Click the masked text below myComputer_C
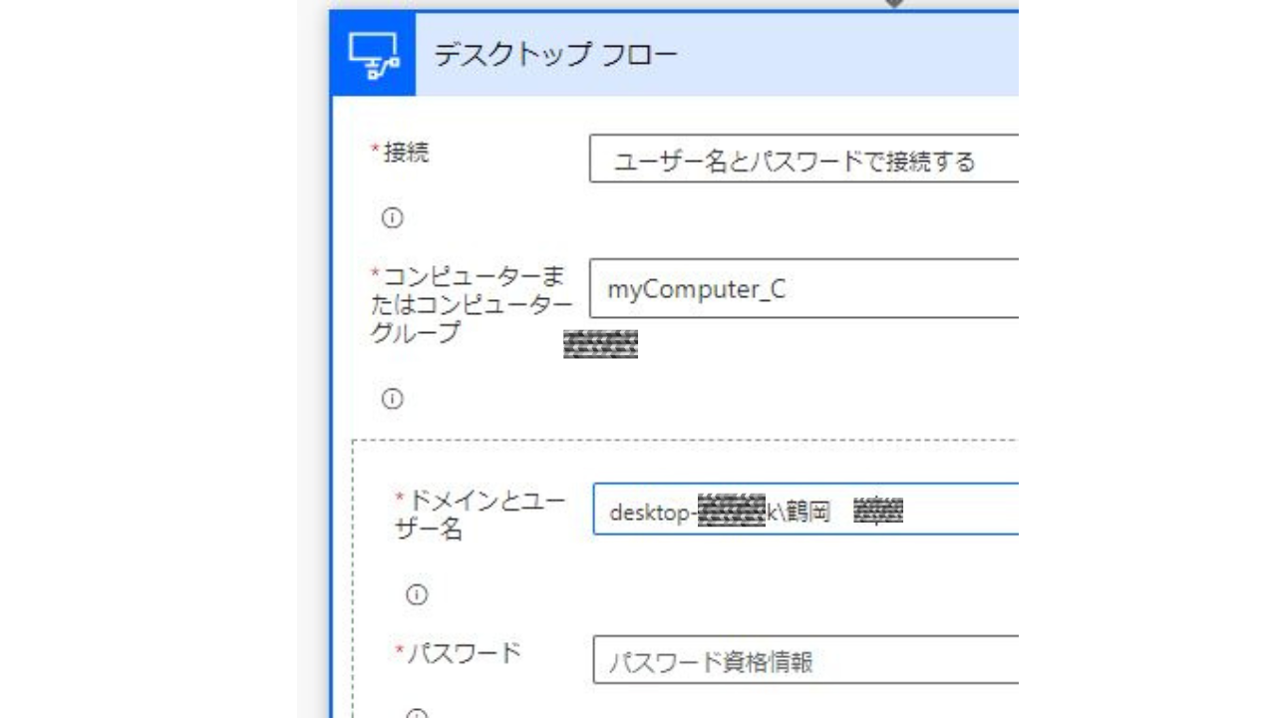Image resolution: width=1276 pixels, height=718 pixels. (x=600, y=345)
